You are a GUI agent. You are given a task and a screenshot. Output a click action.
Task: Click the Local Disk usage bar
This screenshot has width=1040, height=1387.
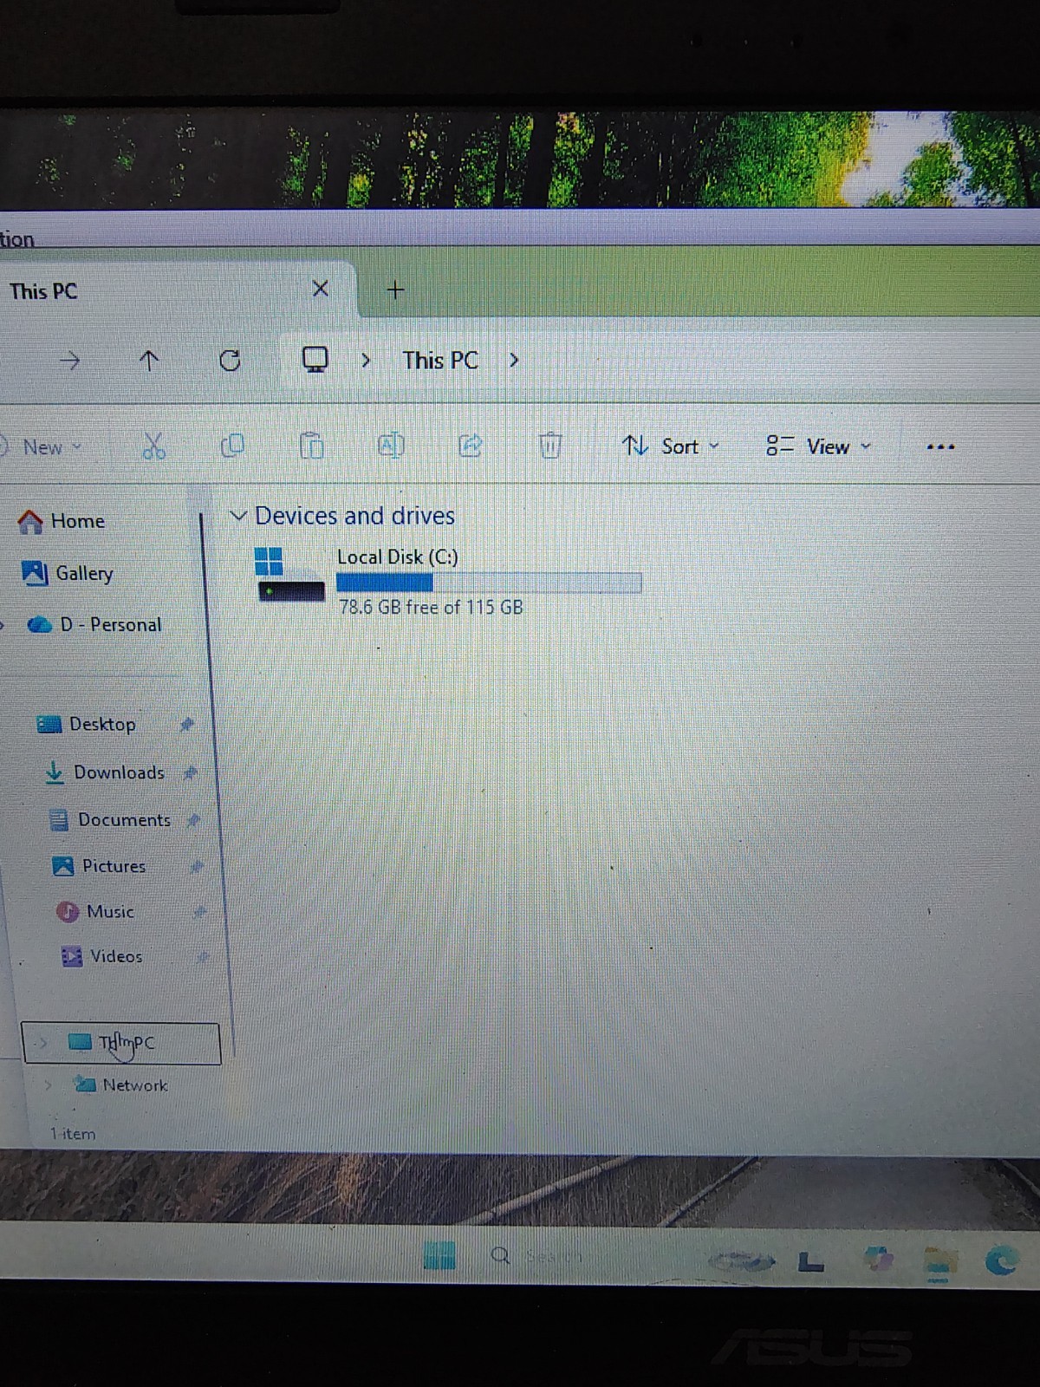click(x=489, y=583)
